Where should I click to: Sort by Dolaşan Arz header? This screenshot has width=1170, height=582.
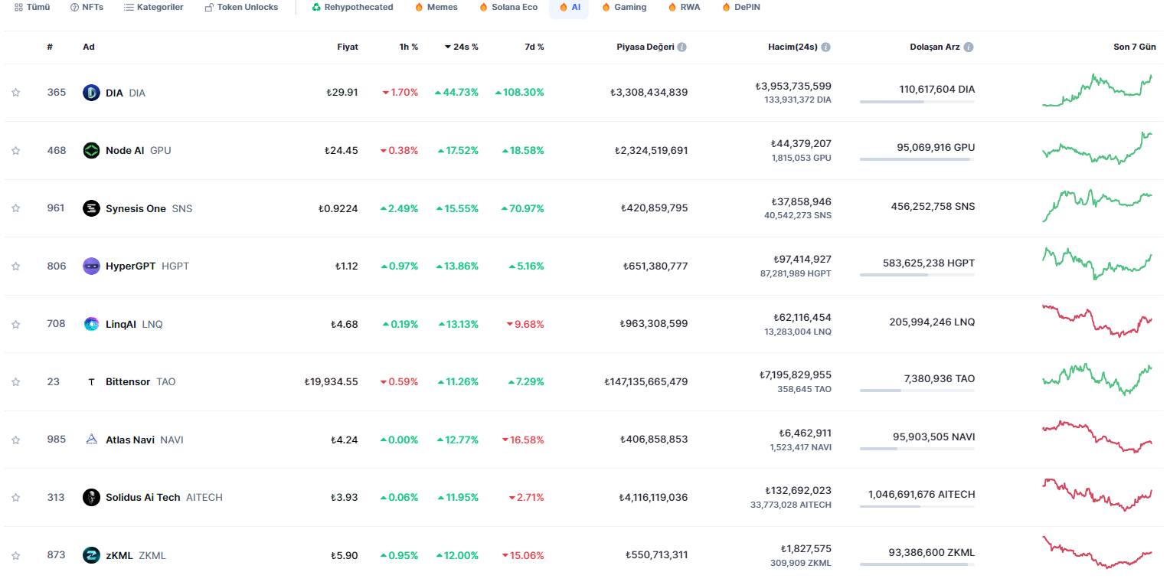[935, 47]
